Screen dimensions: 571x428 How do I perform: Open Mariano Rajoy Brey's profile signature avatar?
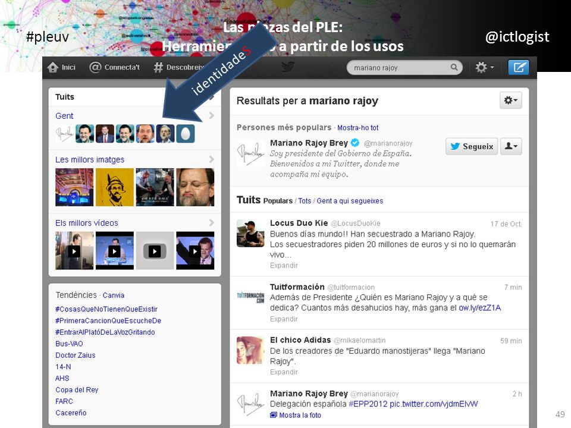tap(250, 153)
